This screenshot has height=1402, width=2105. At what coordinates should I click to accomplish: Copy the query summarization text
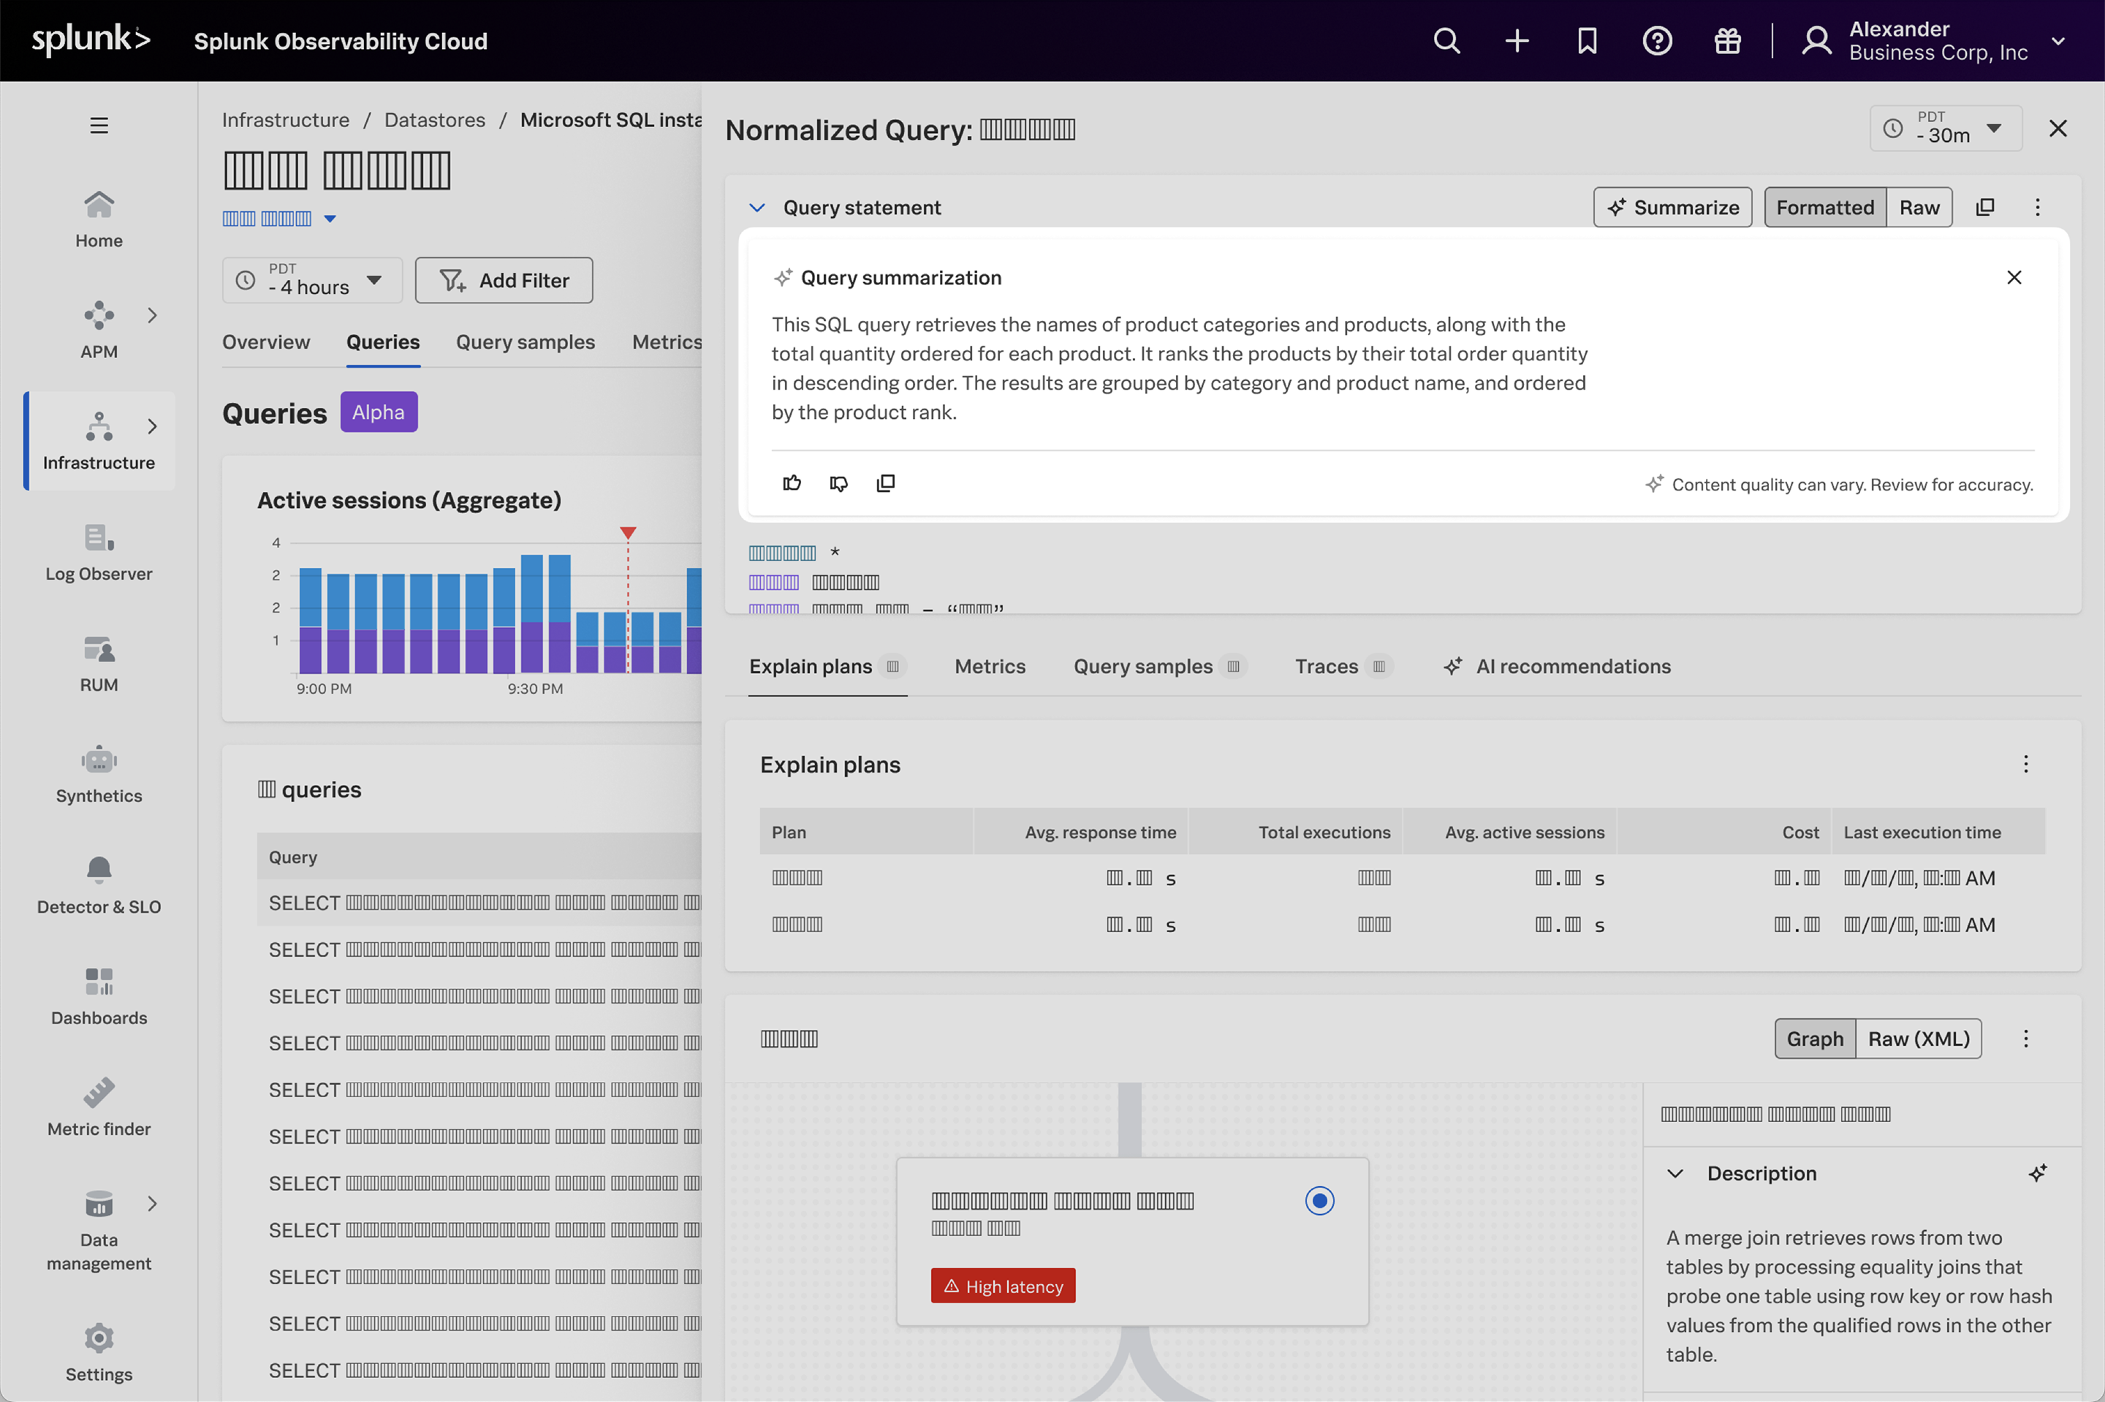886,484
